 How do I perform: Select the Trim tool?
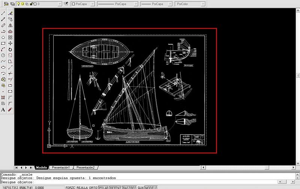tap(10, 73)
